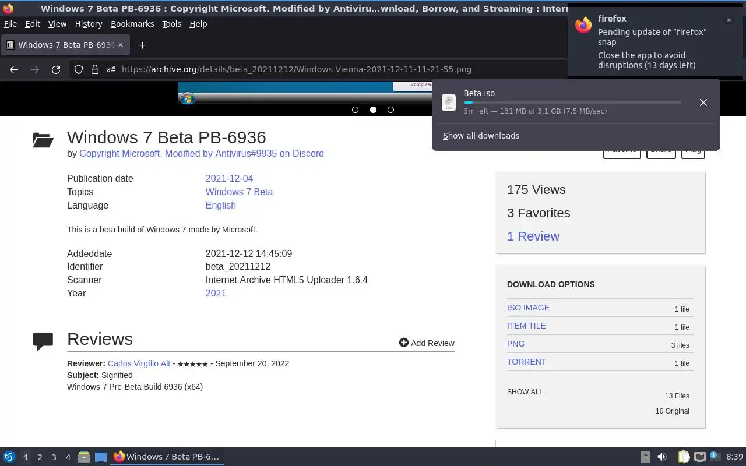Click the network tray icon
This screenshot has height=466, width=746.
pyautogui.click(x=700, y=457)
